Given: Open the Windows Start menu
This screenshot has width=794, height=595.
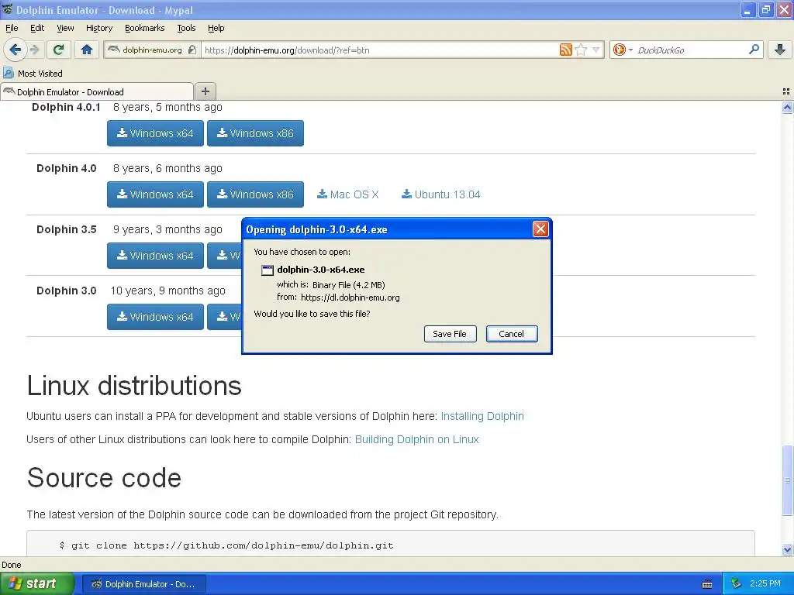Looking at the screenshot, I should pos(36,583).
